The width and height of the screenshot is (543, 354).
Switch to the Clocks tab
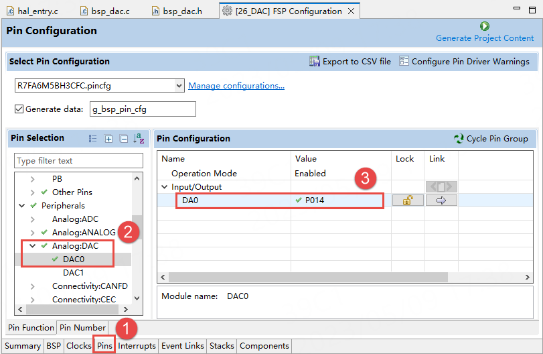[78, 346]
